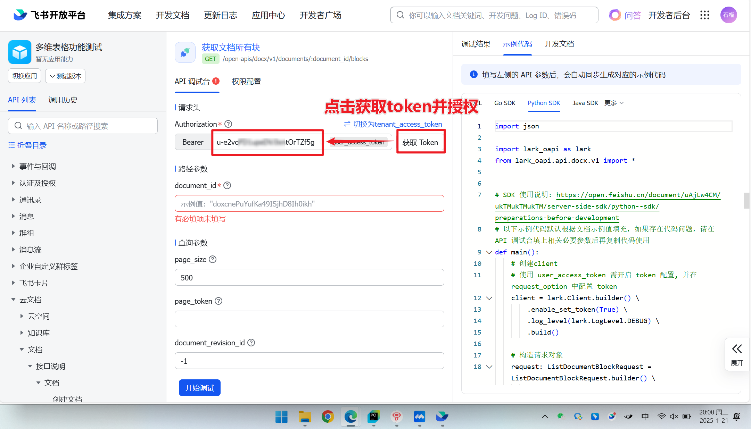Fold the def main() code block
Screen dimensions: 751x429
(x=489, y=252)
